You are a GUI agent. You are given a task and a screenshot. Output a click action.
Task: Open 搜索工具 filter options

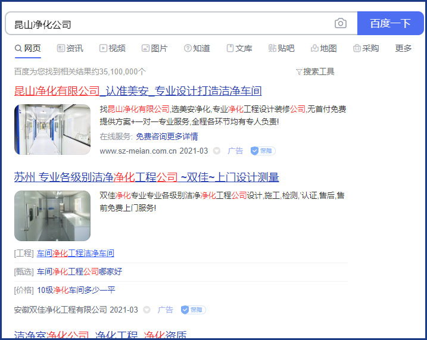(x=315, y=71)
